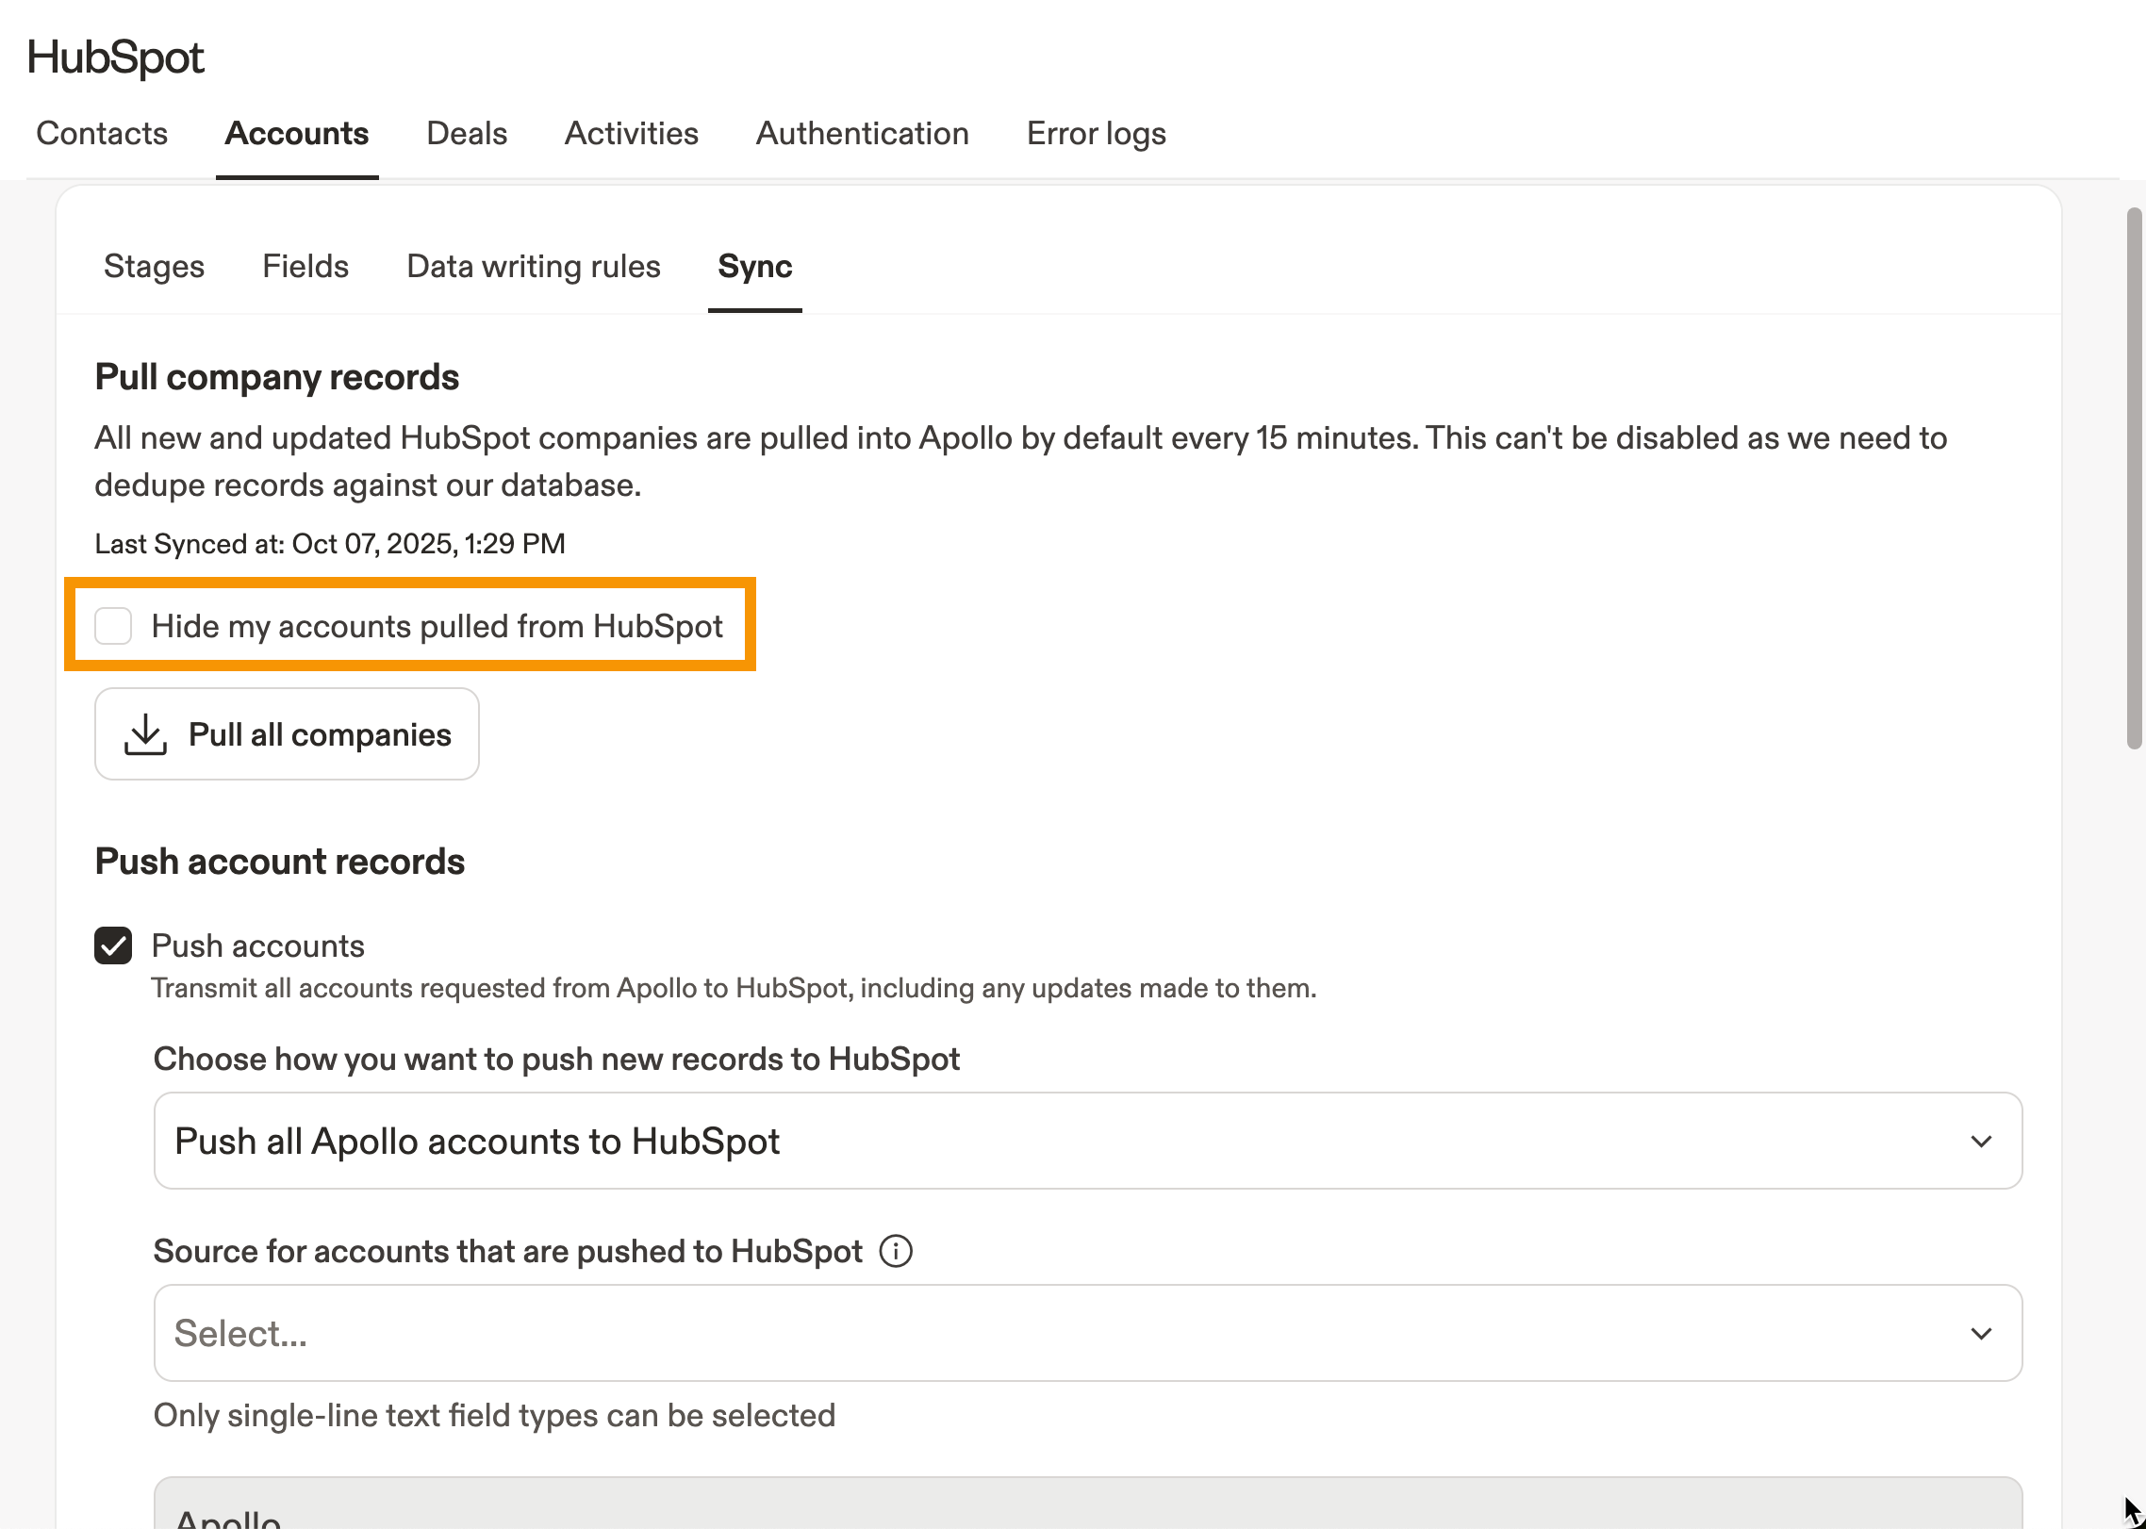The image size is (2146, 1529).
Task: Uncheck the Push accounts checkbox
Action: tap(113, 945)
